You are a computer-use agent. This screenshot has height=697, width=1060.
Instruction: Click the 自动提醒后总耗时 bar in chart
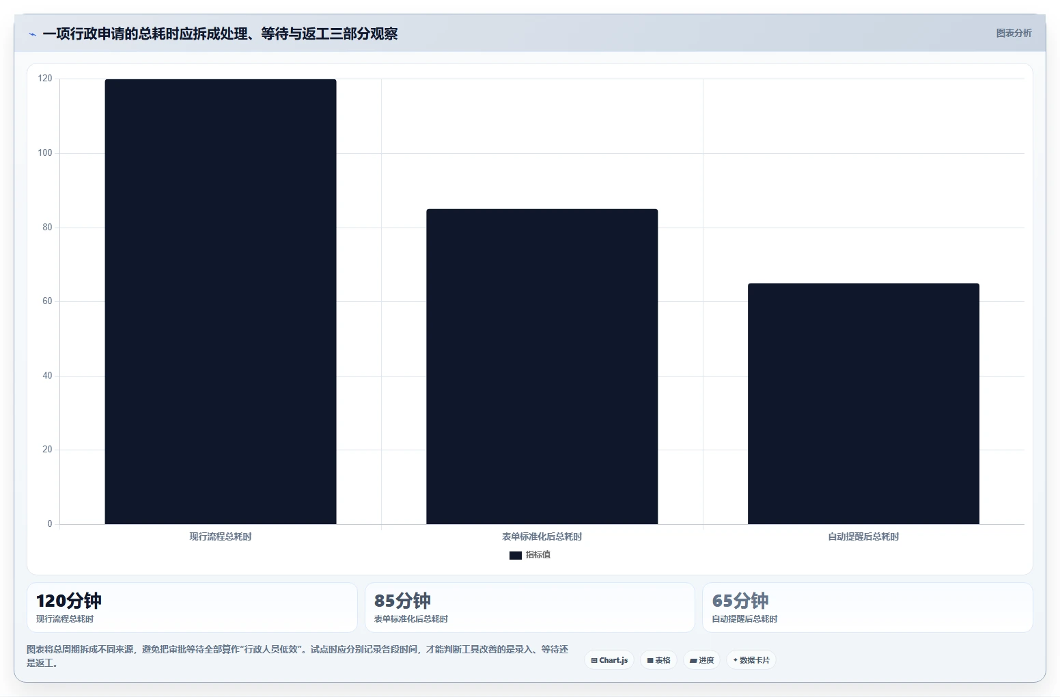click(x=863, y=404)
